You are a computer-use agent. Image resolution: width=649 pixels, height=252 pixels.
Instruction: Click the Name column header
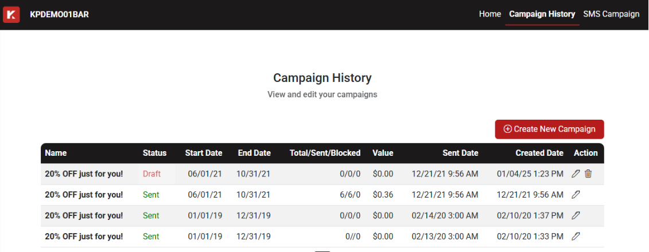pos(56,153)
